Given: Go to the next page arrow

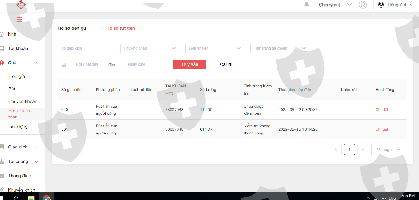Looking at the screenshot, I should pos(363,150).
